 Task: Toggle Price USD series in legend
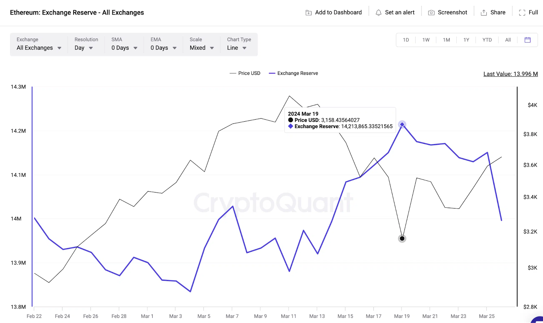[x=245, y=73]
